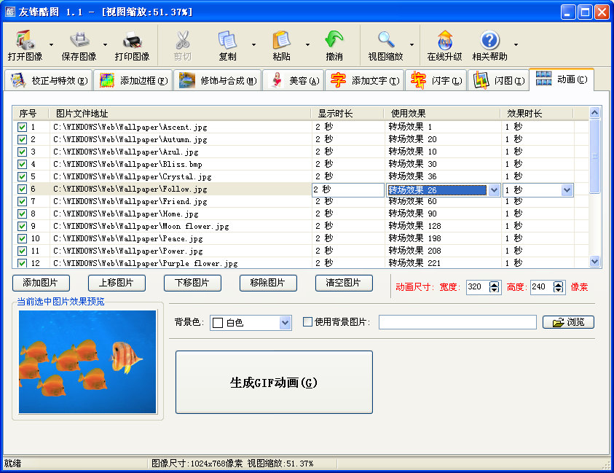
Task: Open the effect duration dropdown in row 6
Action: 567,190
